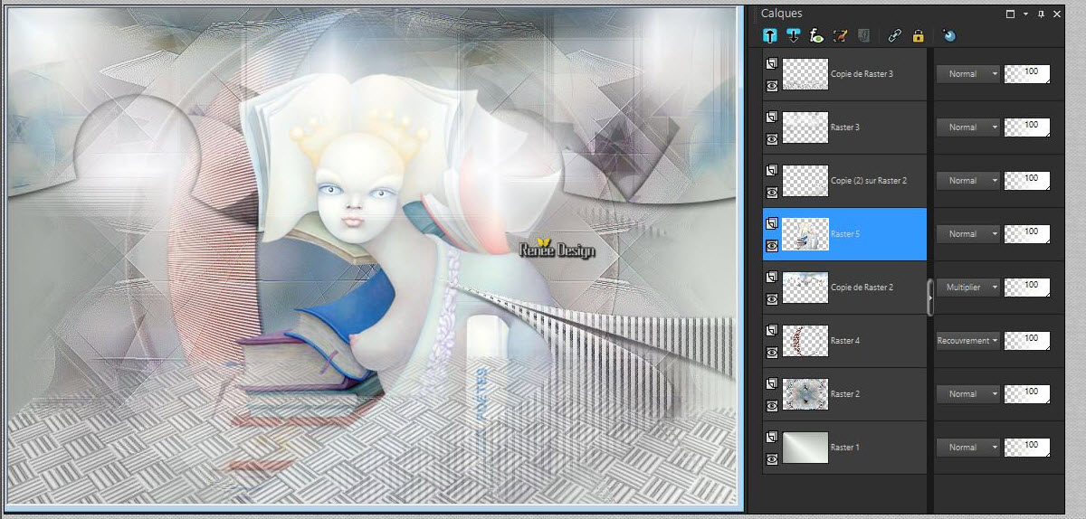Select the Copie de Raster 2 layer name
Viewport: 1086px width, 519px height.
862,288
